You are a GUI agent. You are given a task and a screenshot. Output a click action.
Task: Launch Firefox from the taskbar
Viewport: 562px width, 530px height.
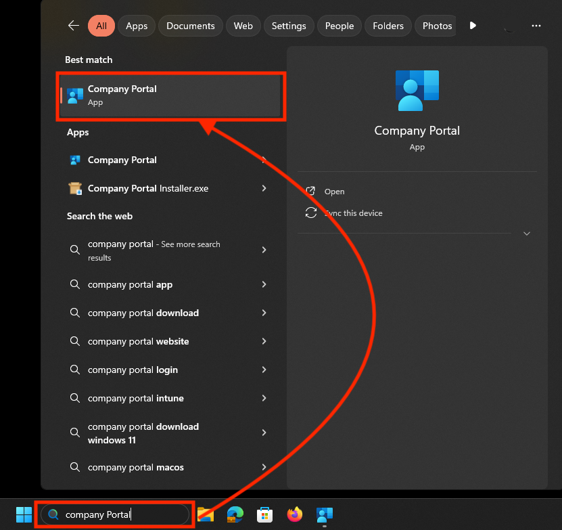tap(295, 514)
